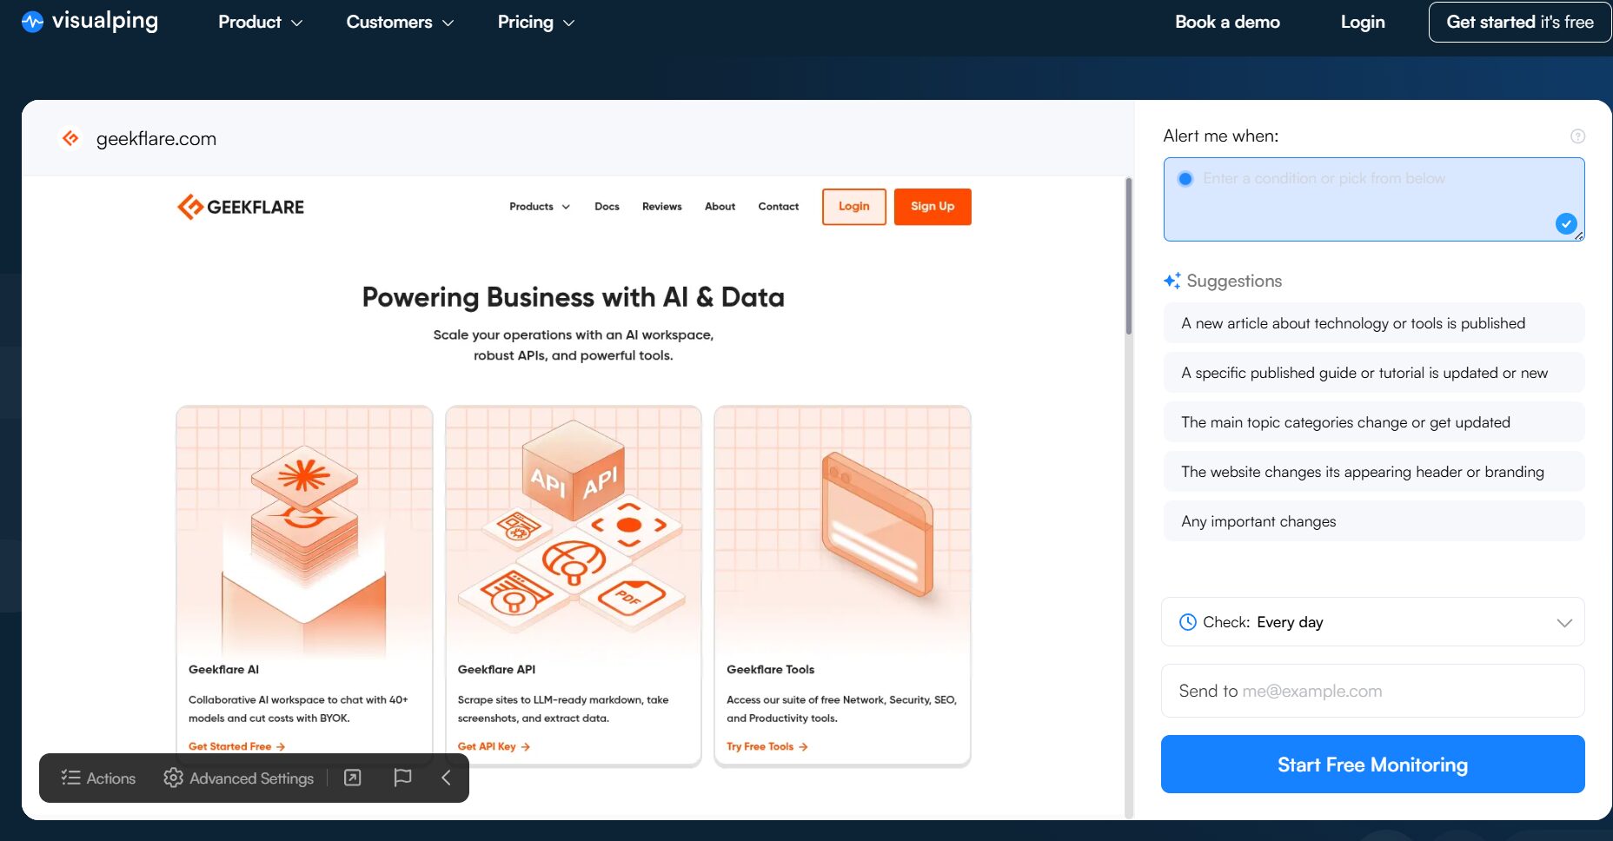Click Get Started Free link
The image size is (1613, 841).
[236, 746]
